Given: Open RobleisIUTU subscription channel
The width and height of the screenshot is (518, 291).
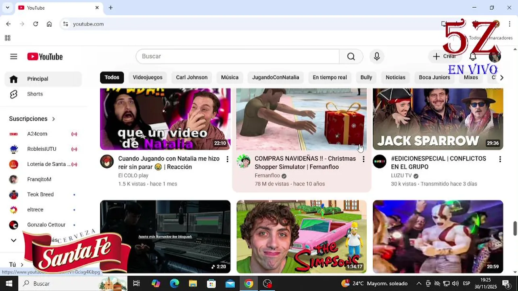Looking at the screenshot, I should click(43, 149).
